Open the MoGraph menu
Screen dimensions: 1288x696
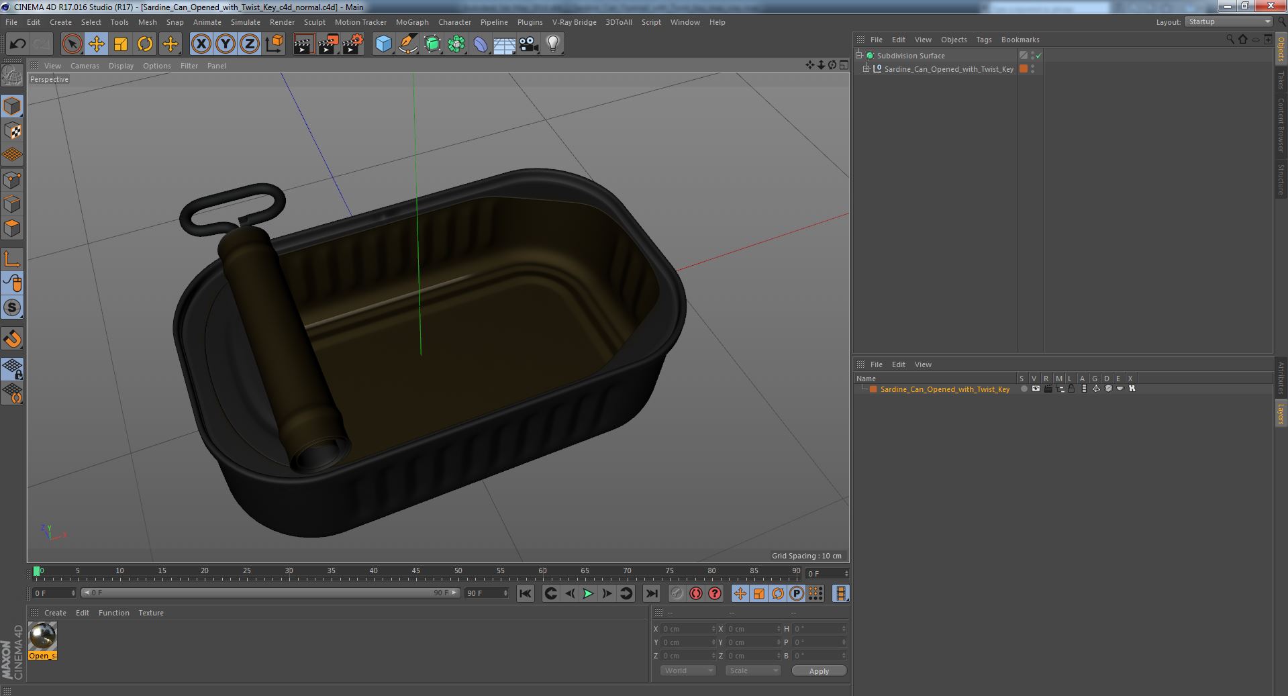click(x=412, y=22)
